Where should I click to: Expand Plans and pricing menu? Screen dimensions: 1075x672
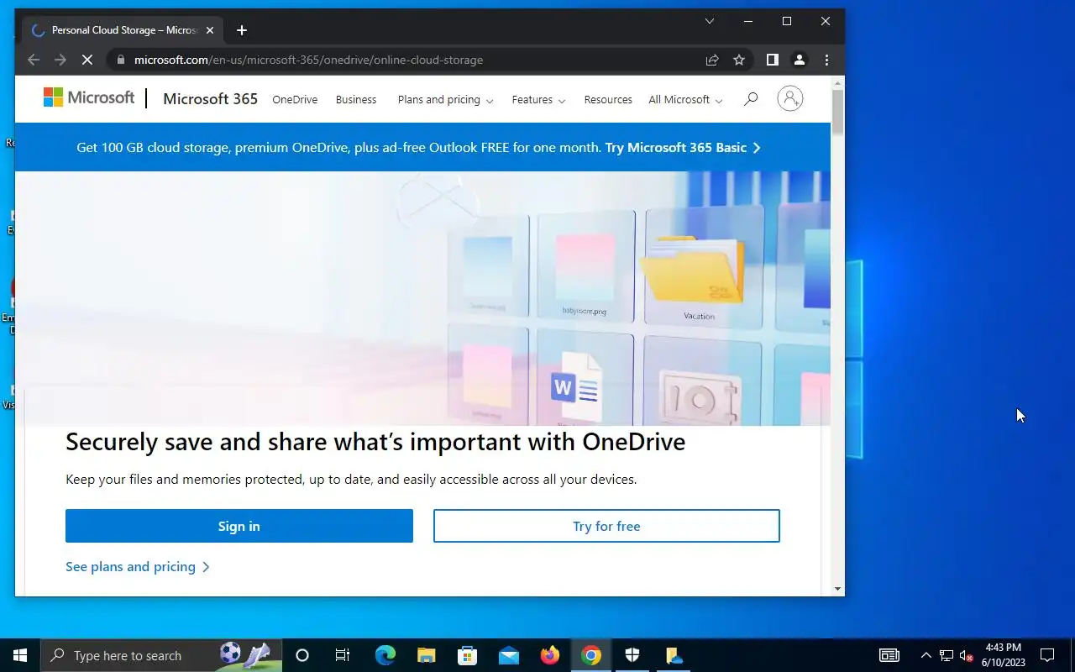tap(445, 99)
